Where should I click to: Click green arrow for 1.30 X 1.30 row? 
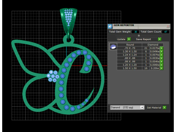162,51
